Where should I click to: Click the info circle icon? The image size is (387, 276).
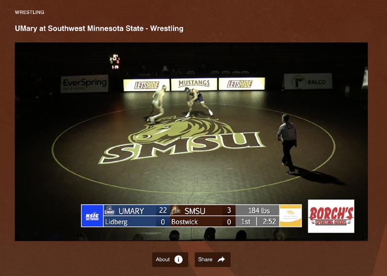pyautogui.click(x=179, y=260)
